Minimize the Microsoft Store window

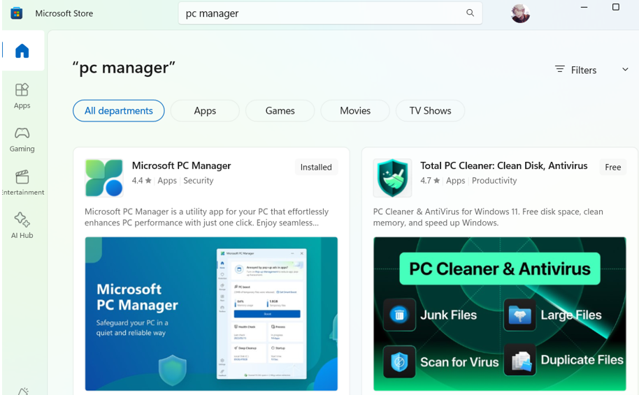pyautogui.click(x=584, y=7)
